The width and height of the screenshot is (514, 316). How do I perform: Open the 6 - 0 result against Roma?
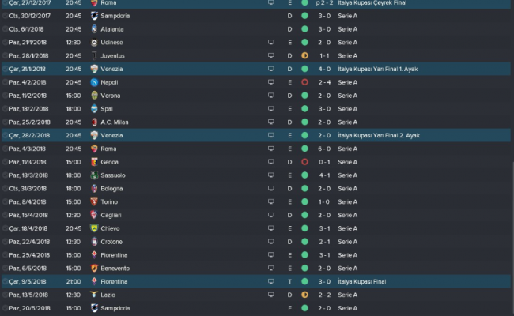324,149
